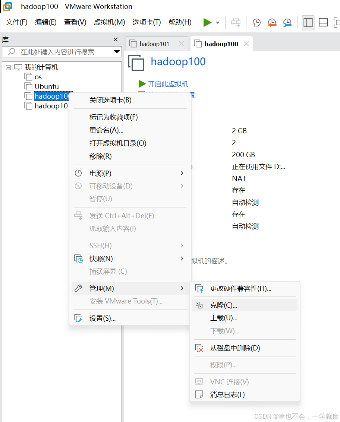Click the delete-from-disk icon with red X
Viewport: 340px width, 422px height.
[x=199, y=348]
